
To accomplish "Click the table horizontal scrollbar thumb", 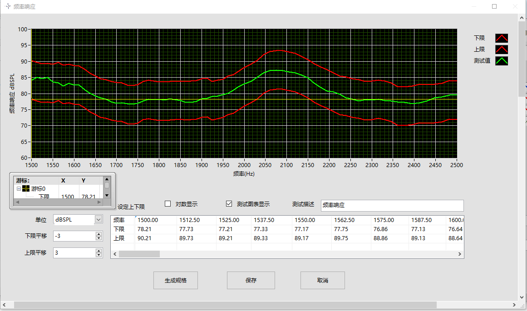I will pos(139,254).
